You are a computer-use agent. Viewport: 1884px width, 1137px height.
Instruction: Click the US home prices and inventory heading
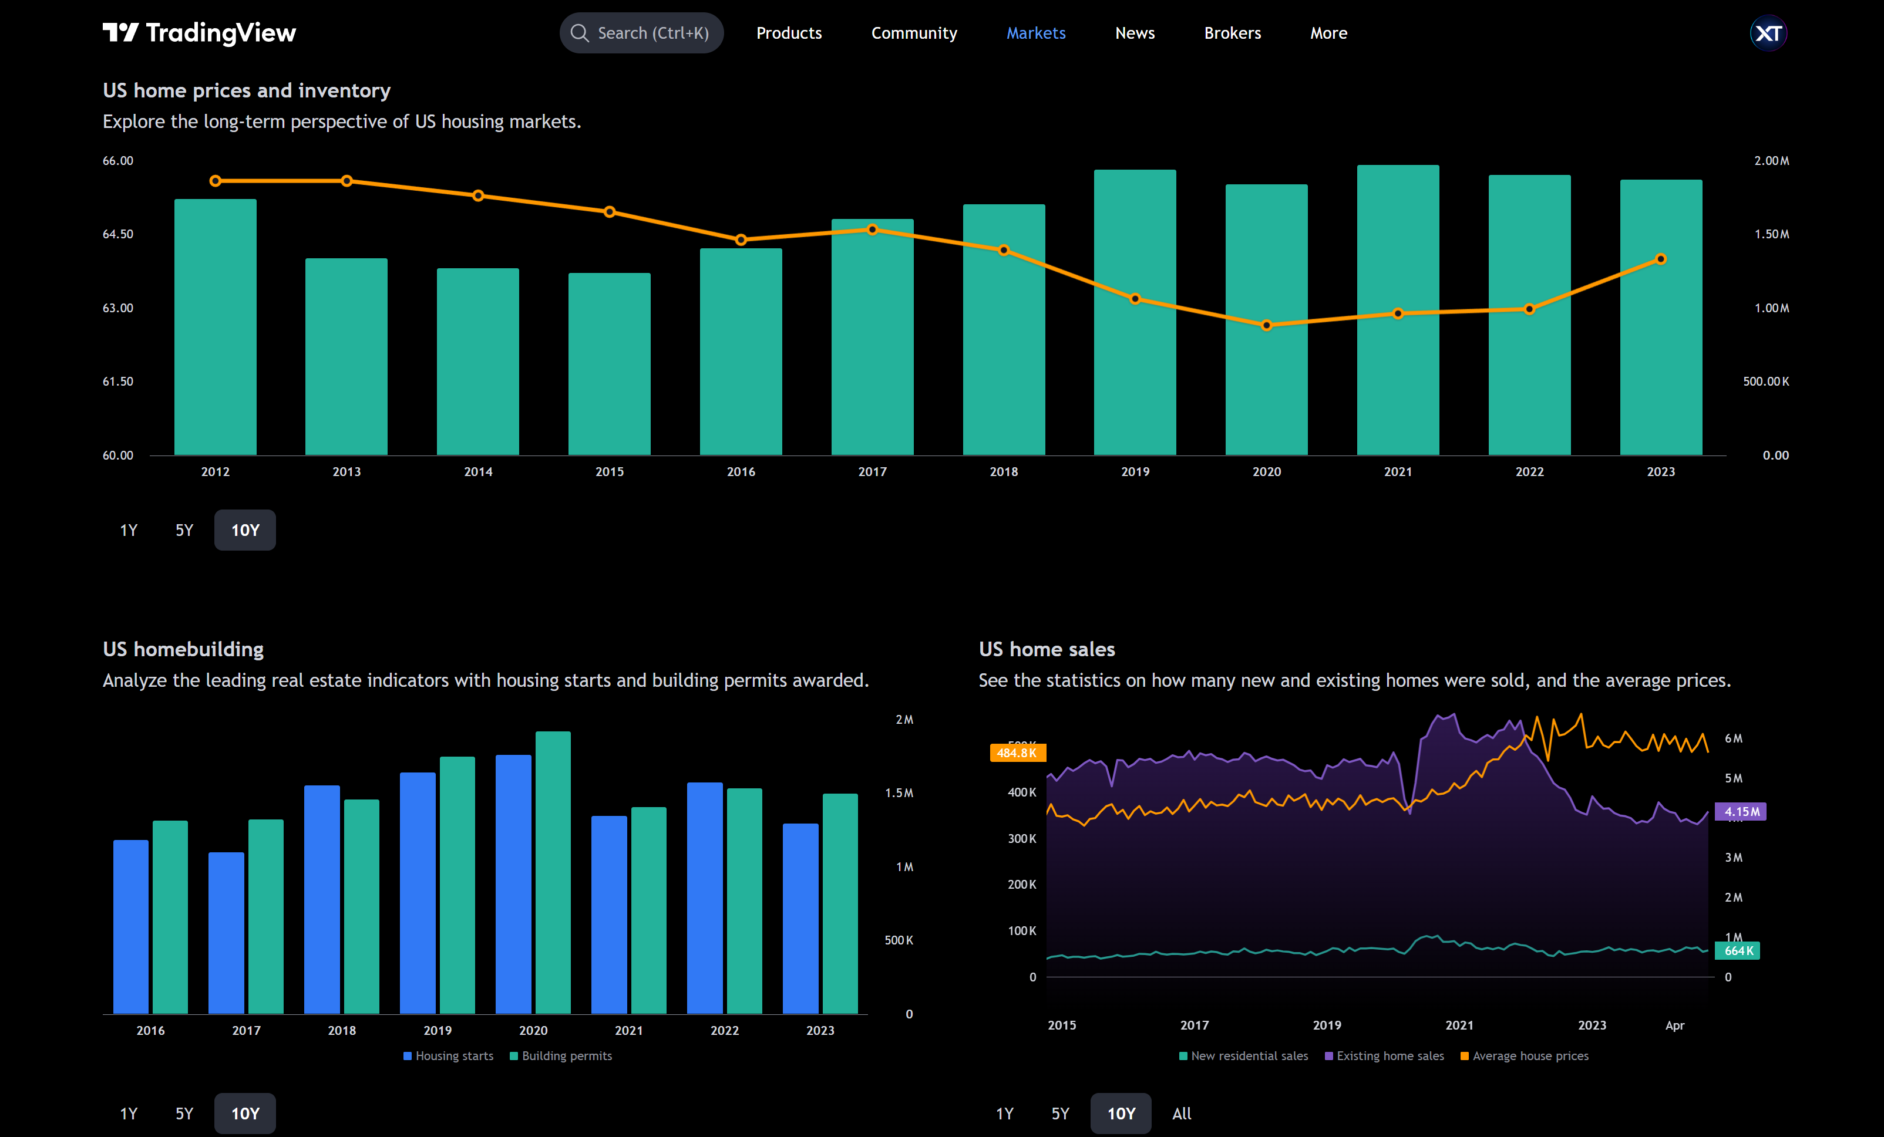[247, 90]
